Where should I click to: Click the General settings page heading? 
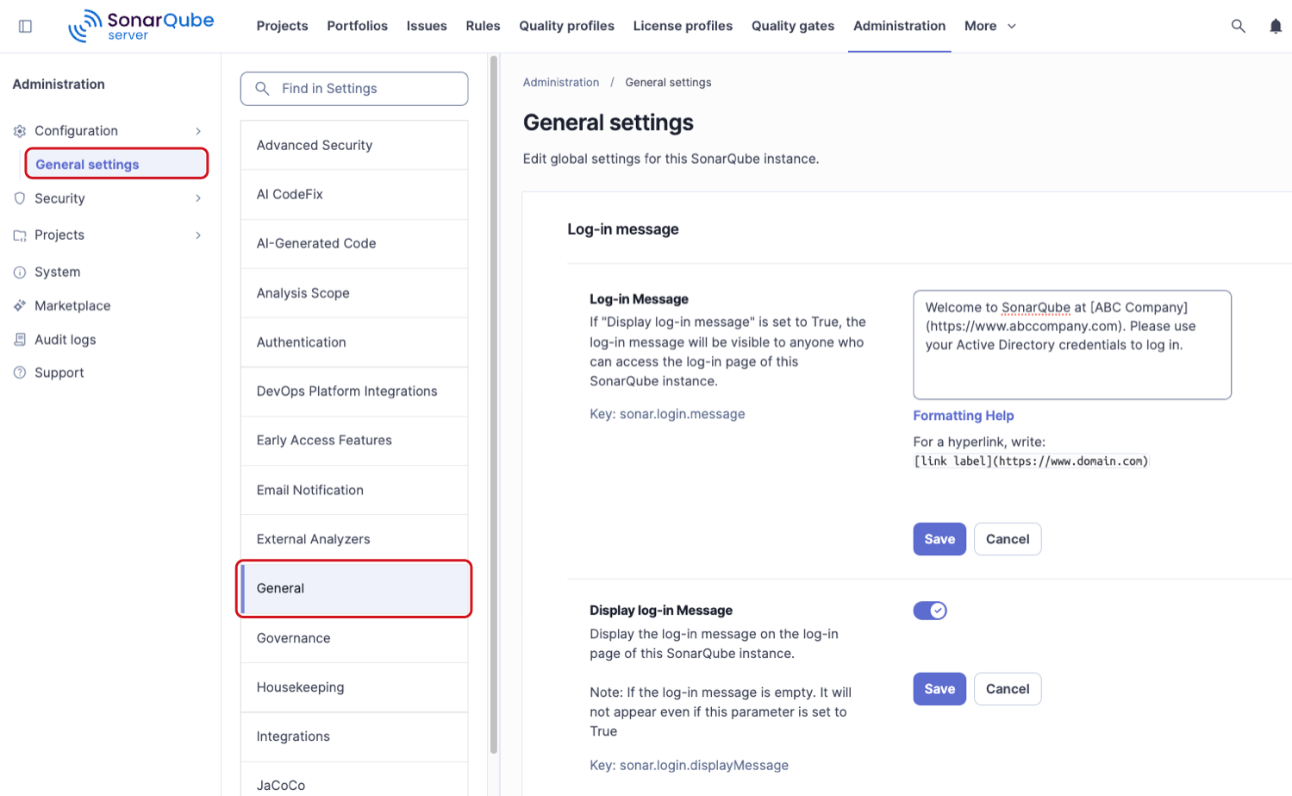pos(609,122)
